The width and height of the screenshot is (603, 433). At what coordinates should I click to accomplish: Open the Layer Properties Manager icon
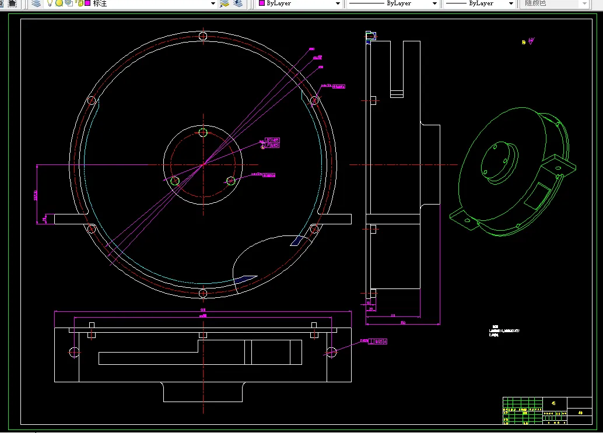click(x=36, y=3)
